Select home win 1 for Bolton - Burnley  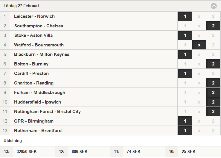click(x=185, y=64)
